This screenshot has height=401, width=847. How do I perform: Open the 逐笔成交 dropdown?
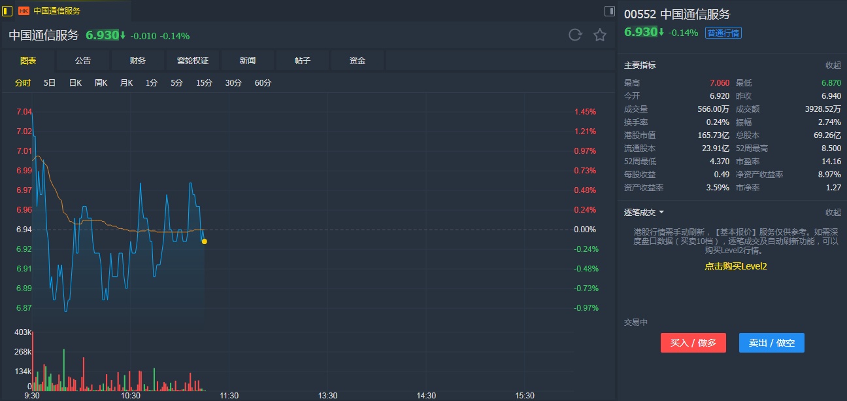(x=661, y=213)
